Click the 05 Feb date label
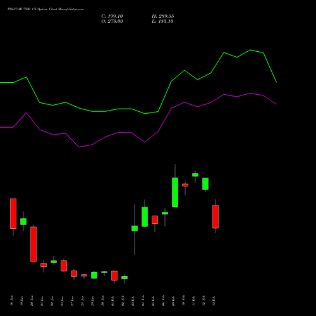This screenshot has width=316, height=316. point(153,301)
